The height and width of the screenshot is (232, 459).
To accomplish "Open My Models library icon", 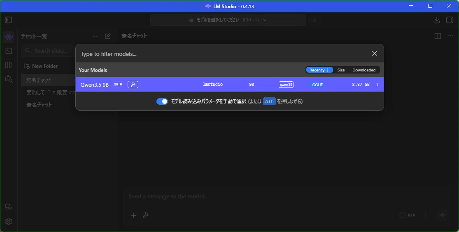I will point(9,65).
